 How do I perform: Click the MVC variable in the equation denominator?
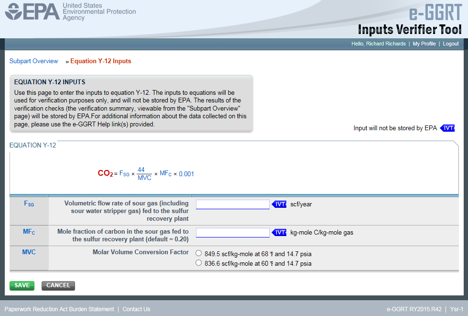(x=144, y=178)
